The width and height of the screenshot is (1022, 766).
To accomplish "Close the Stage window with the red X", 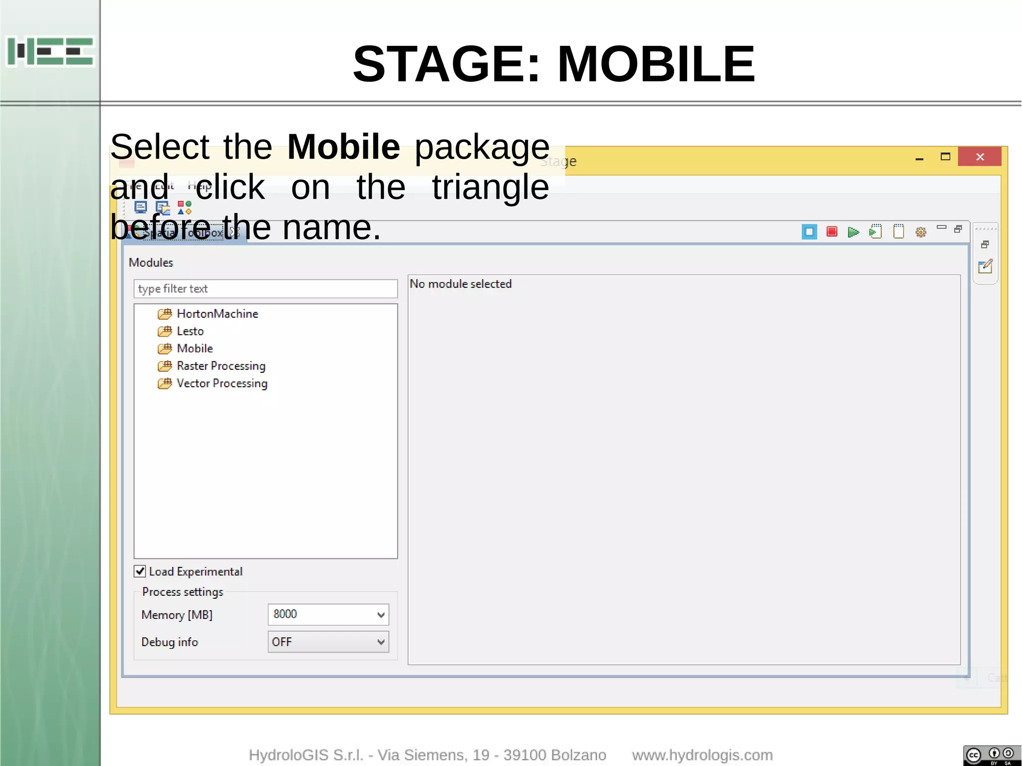I will pyautogui.click(x=980, y=157).
